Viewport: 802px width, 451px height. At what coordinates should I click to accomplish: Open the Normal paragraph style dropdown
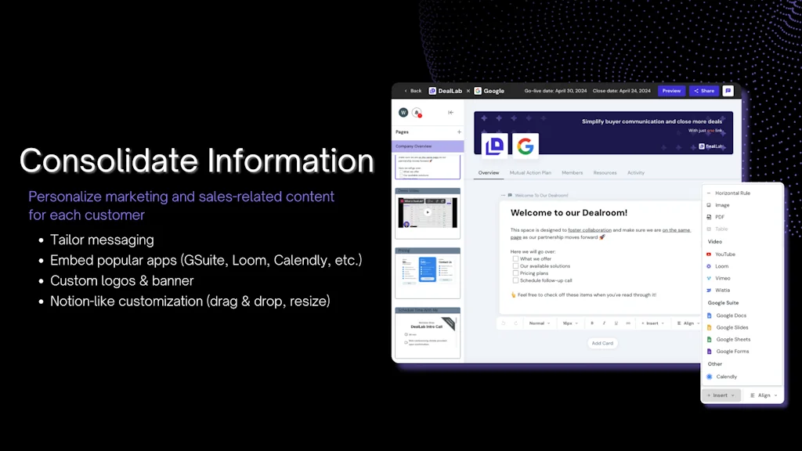tap(539, 323)
